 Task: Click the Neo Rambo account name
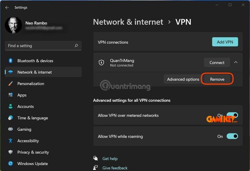click(x=36, y=23)
